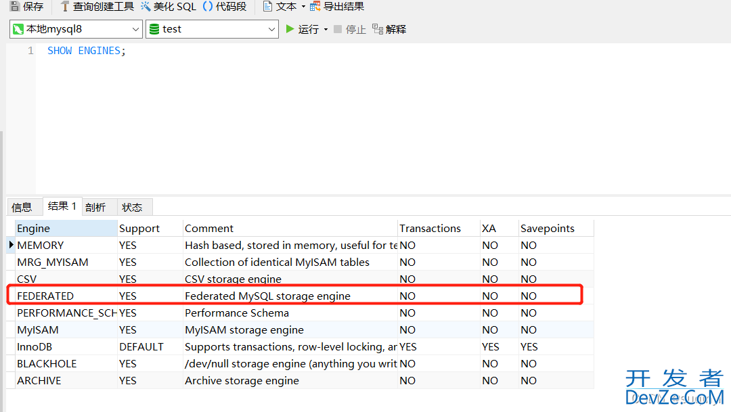
Task: Click Export Results (导出结果)
Action: point(337,6)
